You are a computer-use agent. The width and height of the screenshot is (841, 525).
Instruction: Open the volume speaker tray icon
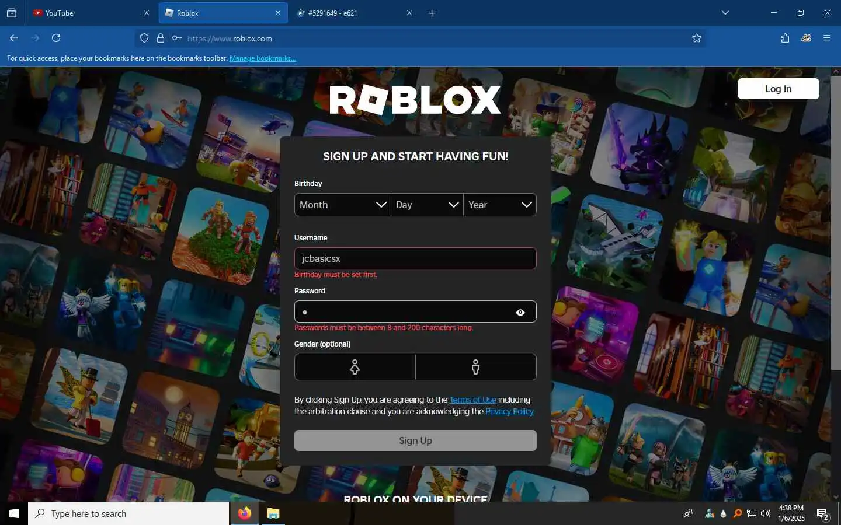[x=766, y=513]
